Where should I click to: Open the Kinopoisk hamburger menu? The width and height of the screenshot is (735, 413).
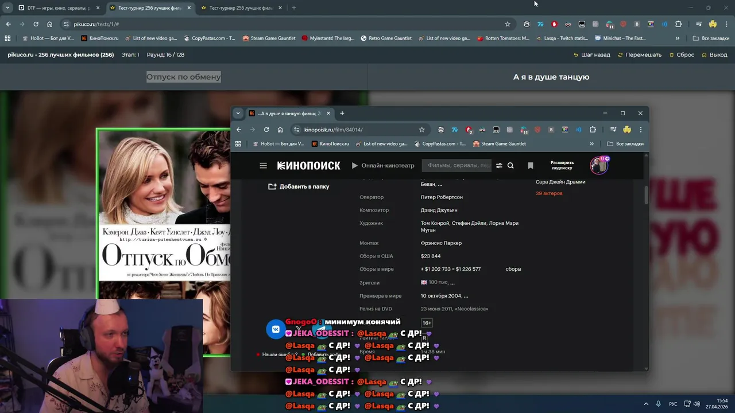pos(263,165)
